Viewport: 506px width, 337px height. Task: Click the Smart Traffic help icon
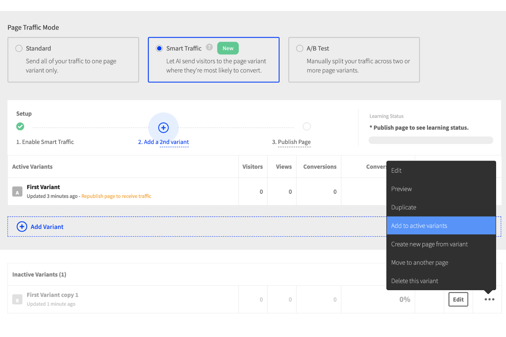209,47
